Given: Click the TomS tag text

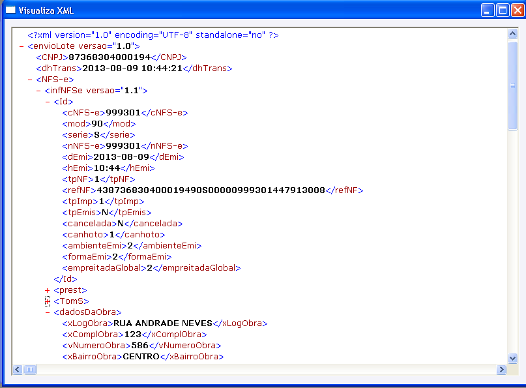Looking at the screenshot, I should point(71,301).
